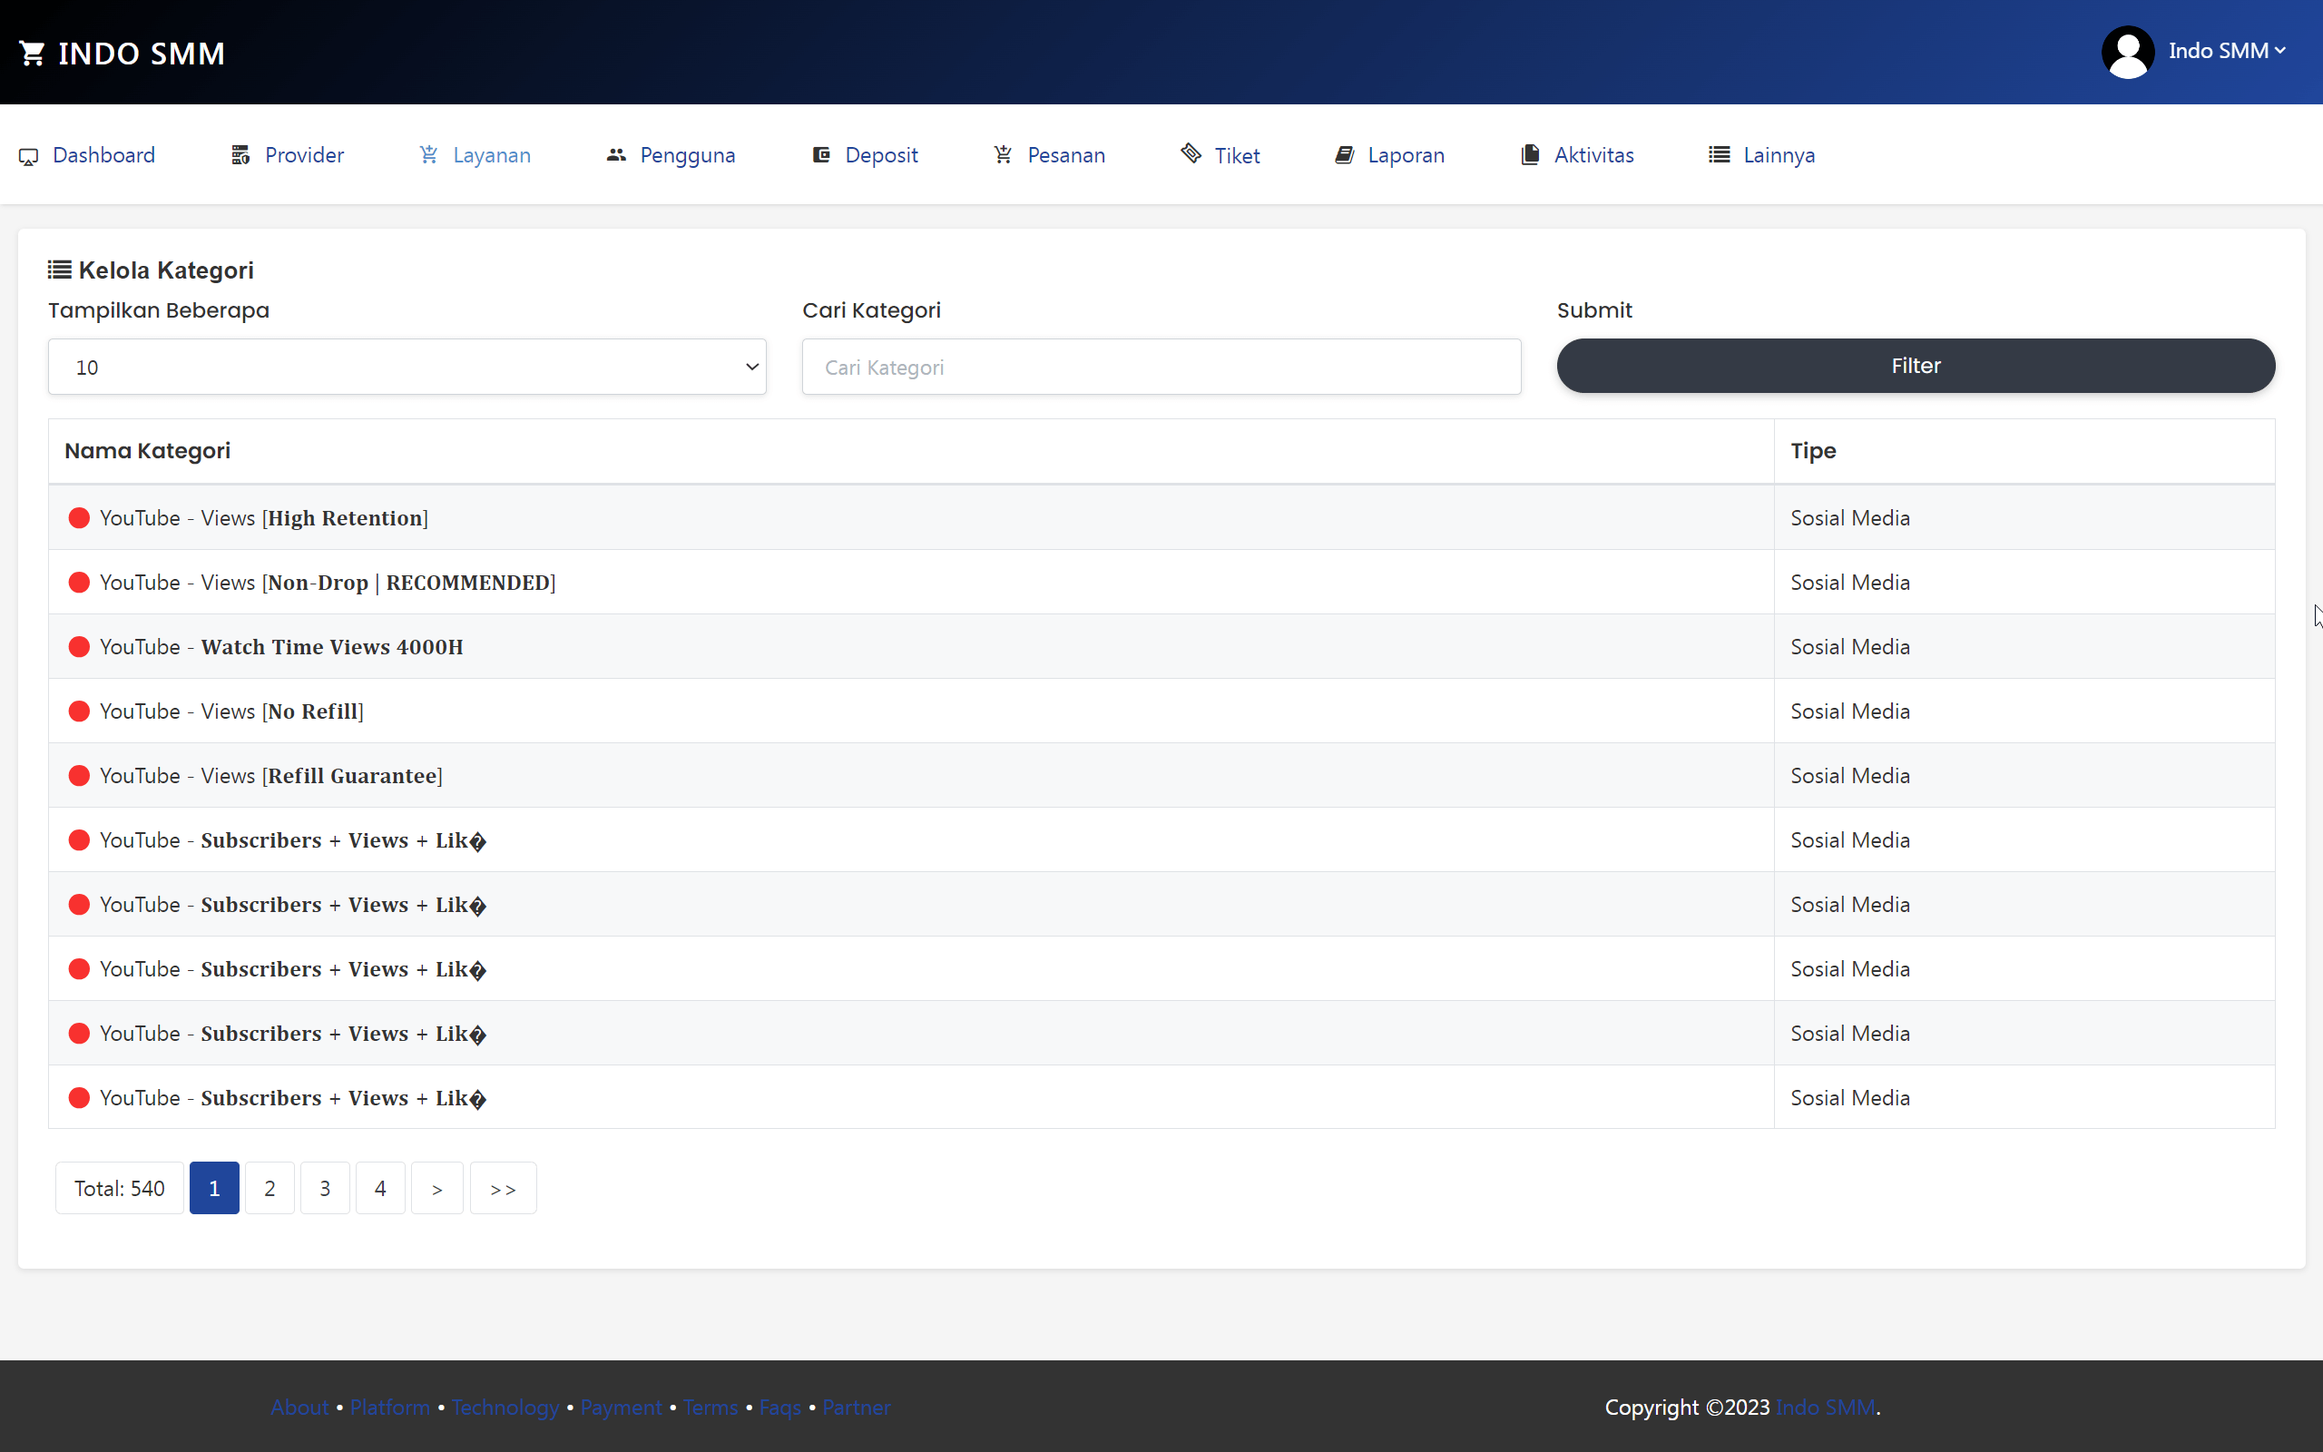Click the Pengguna users icon

pos(617,153)
